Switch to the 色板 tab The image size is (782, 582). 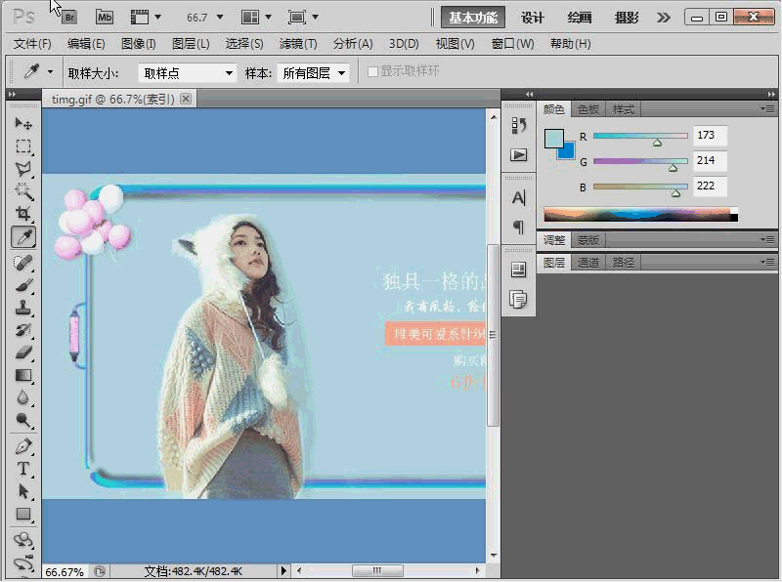tap(588, 109)
